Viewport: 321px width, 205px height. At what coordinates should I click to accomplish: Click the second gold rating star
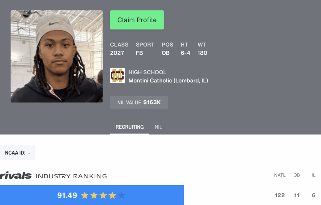pyautogui.click(x=94, y=195)
